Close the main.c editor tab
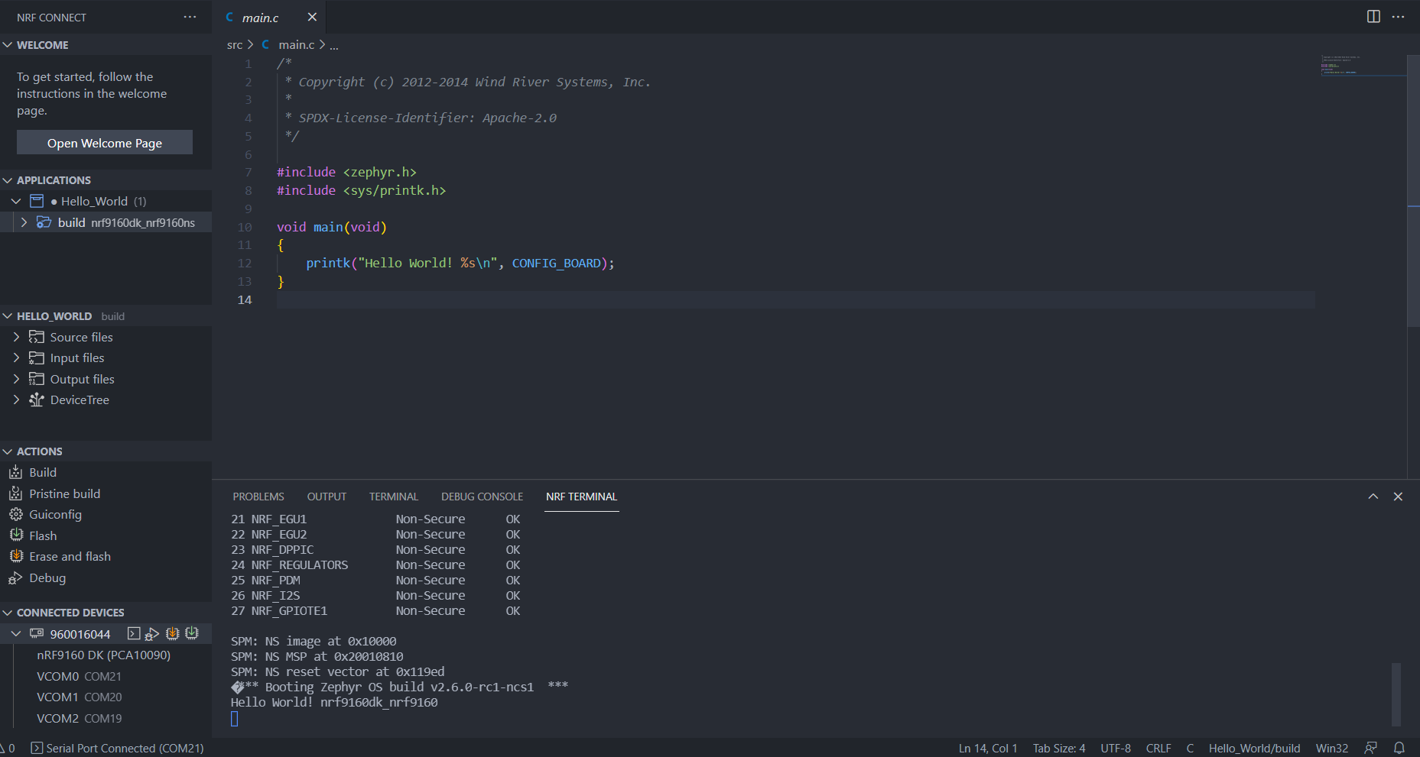 click(312, 17)
